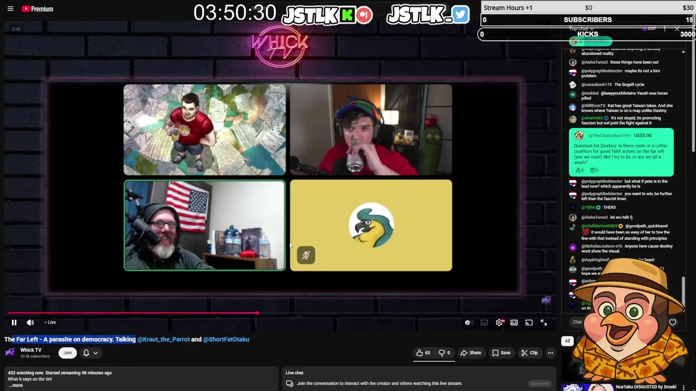Click the Whick TV neon logo
The image size is (696, 391).
[x=280, y=48]
